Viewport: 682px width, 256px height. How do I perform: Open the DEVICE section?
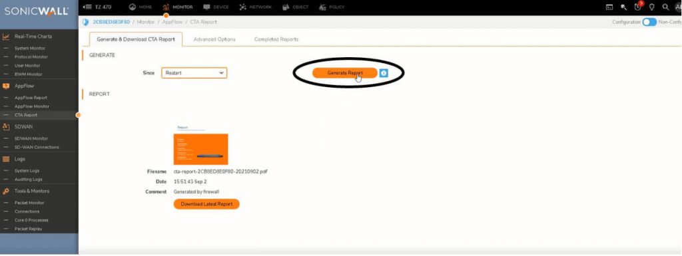coord(216,7)
